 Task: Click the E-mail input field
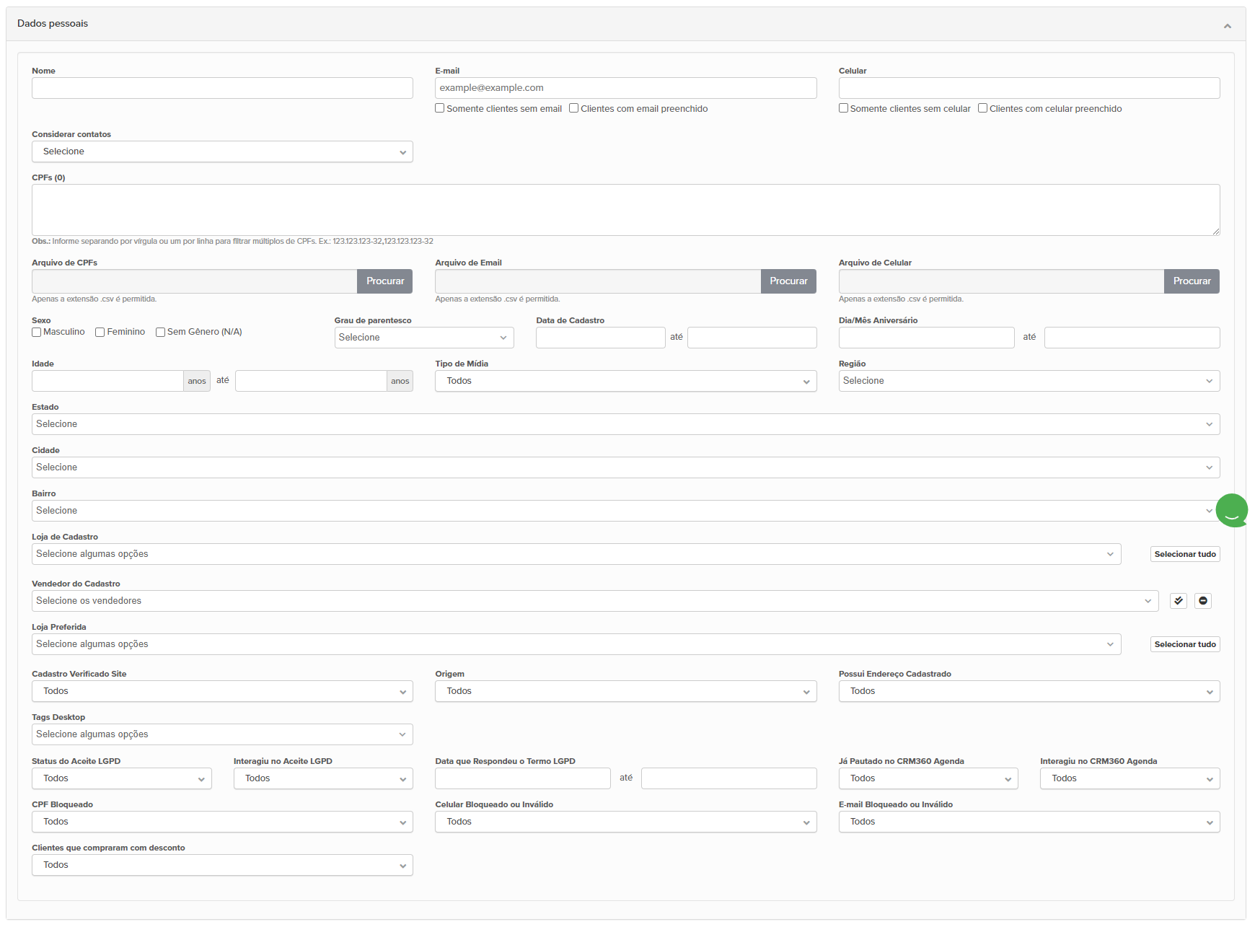point(625,88)
